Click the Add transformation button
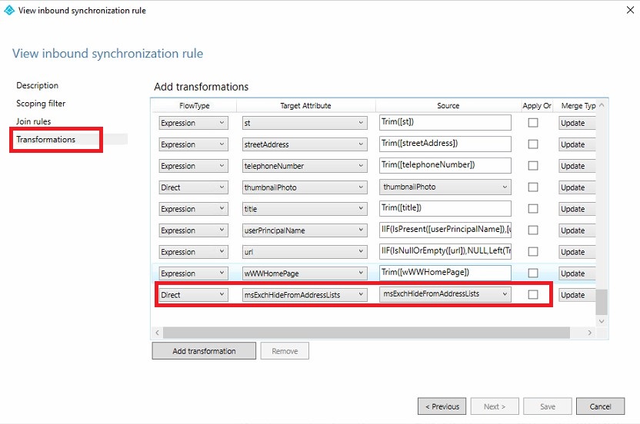Viewport: 640px width, 424px height. (x=204, y=351)
